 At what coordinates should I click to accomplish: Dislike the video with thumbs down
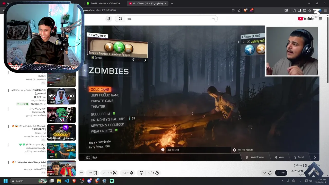[141, 173]
